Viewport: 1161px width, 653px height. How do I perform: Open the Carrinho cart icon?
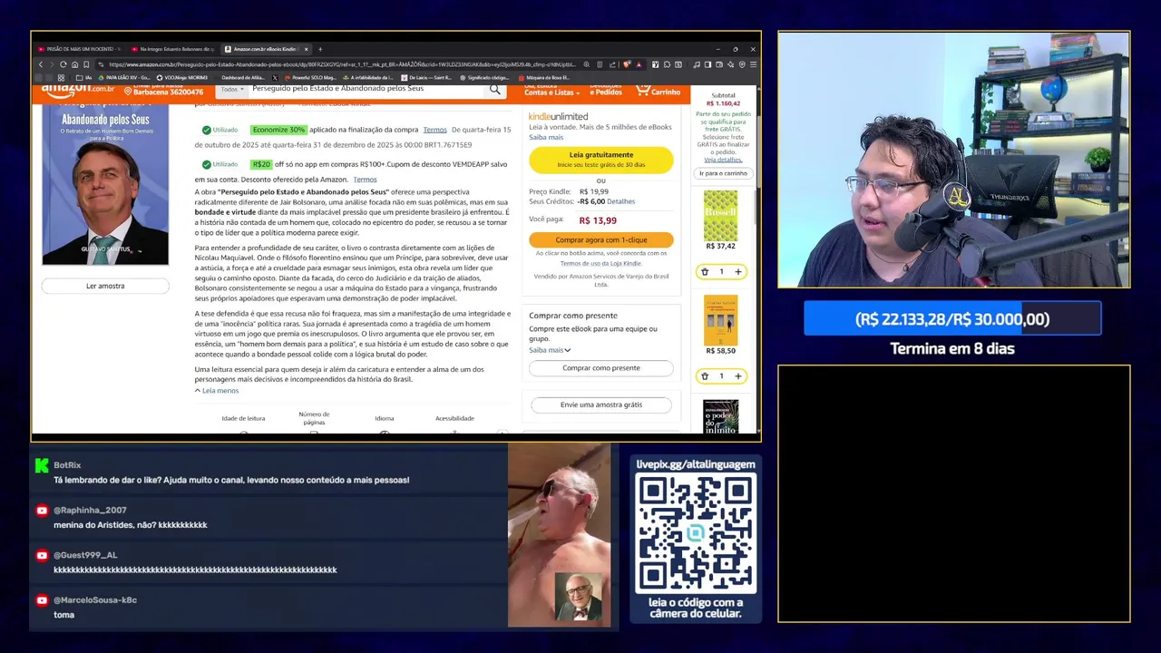pyautogui.click(x=659, y=91)
